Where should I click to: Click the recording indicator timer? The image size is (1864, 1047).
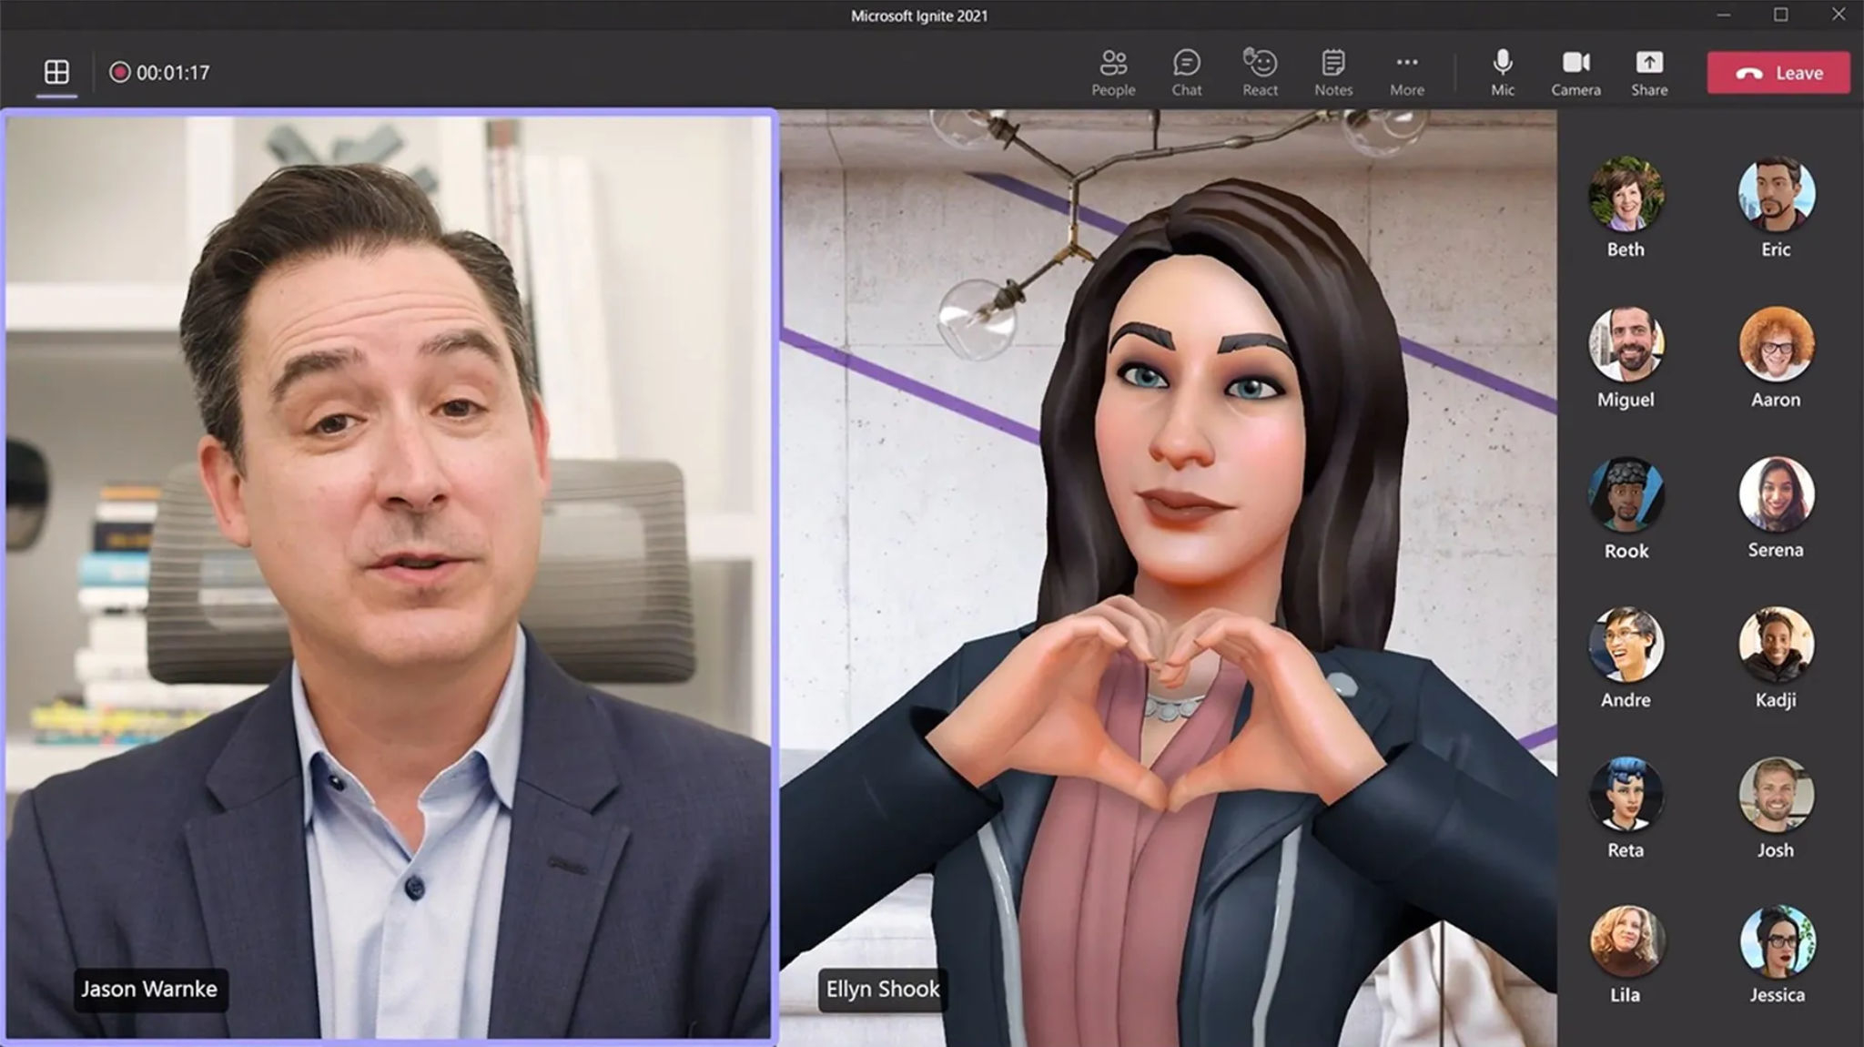pos(160,73)
